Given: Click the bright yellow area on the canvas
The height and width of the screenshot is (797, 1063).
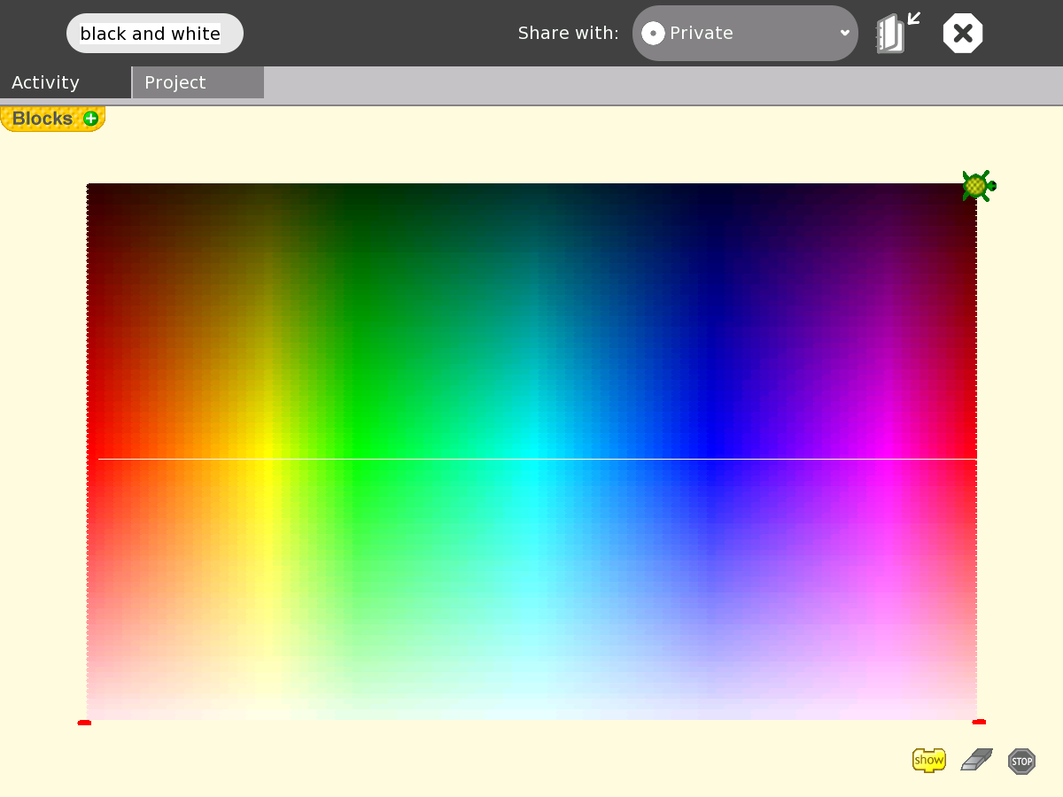Looking at the screenshot, I should tap(266, 469).
